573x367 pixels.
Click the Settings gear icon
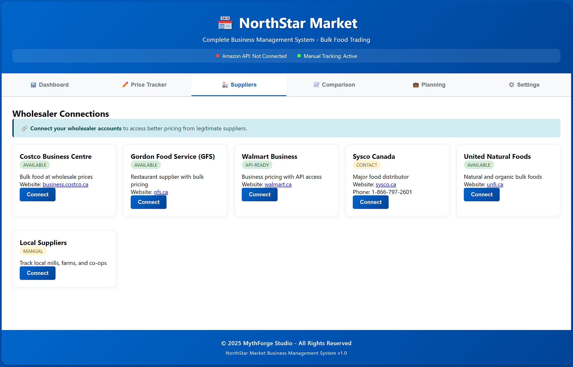(512, 85)
